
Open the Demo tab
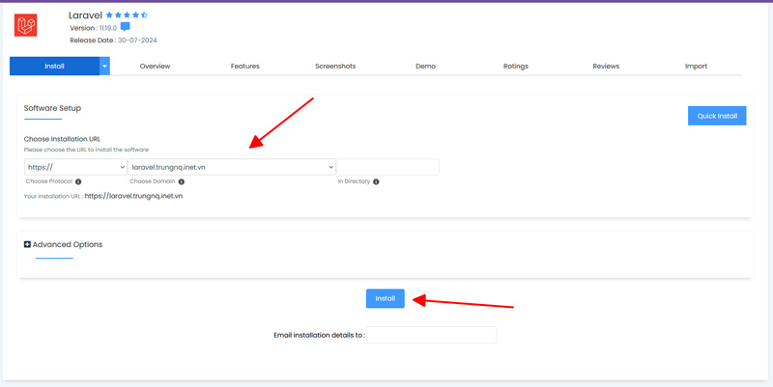coord(425,66)
